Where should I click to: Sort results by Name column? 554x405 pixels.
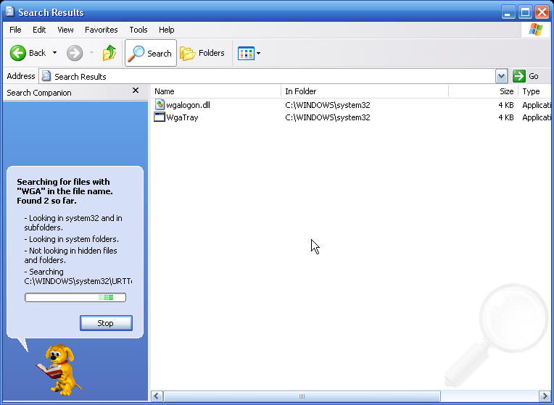click(216, 91)
